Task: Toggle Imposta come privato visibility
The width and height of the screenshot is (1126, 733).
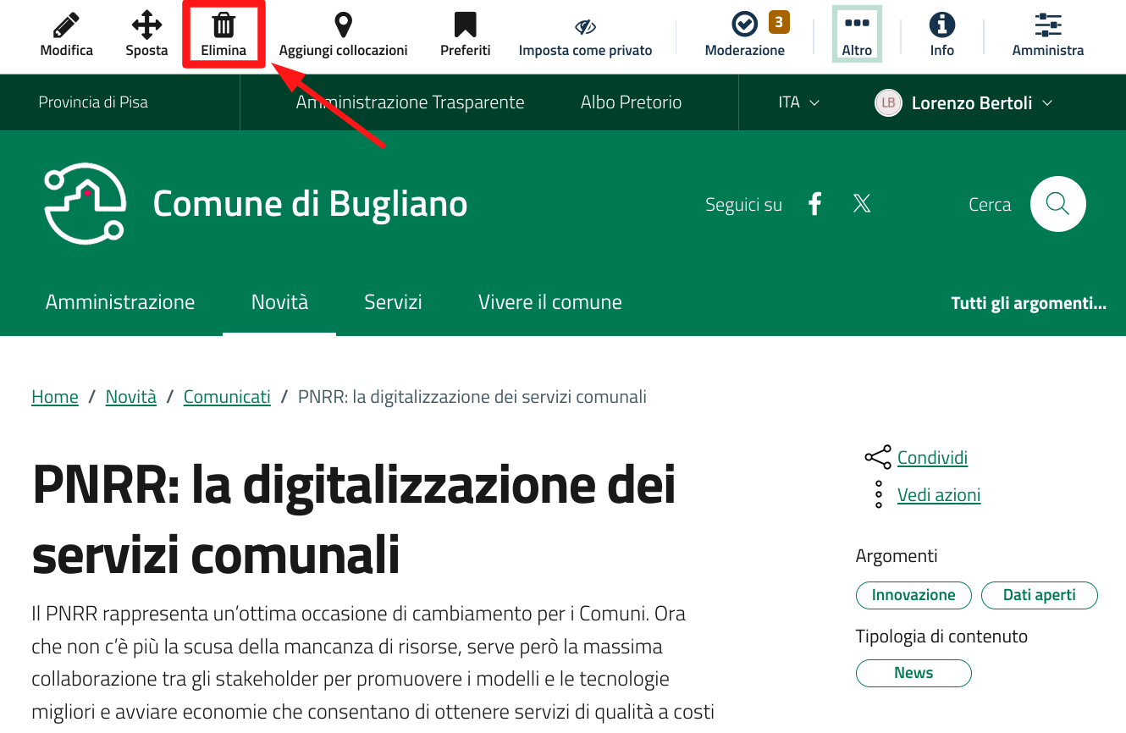Action: [585, 28]
